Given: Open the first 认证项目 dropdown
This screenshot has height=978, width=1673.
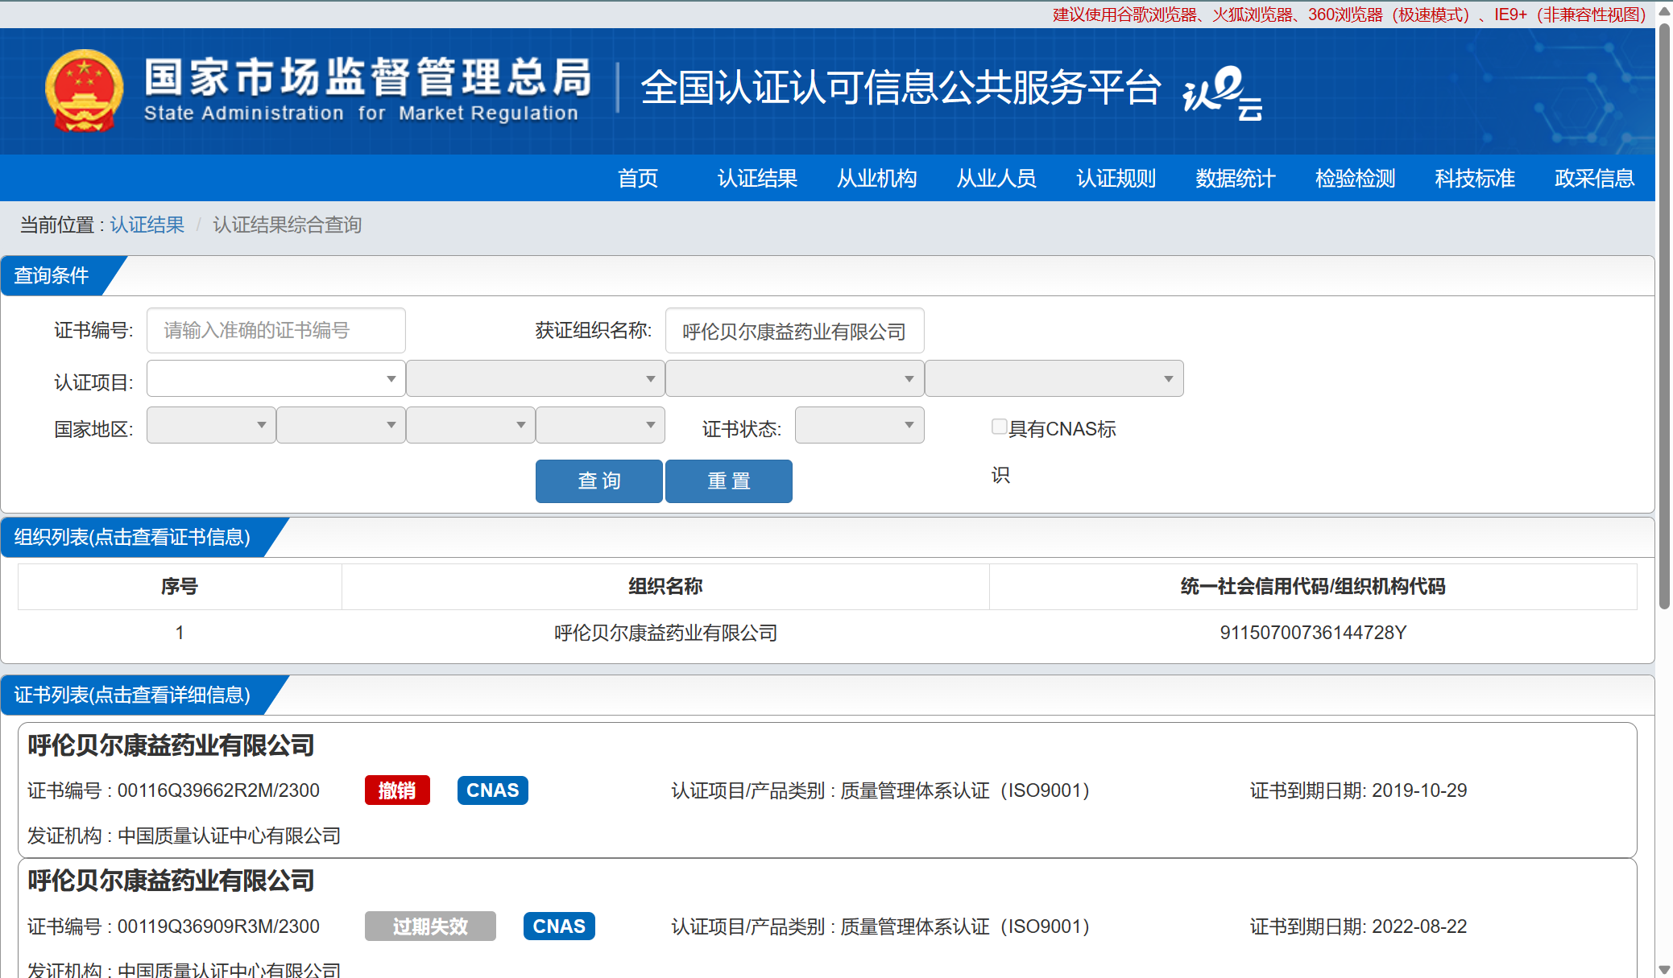Looking at the screenshot, I should (275, 378).
